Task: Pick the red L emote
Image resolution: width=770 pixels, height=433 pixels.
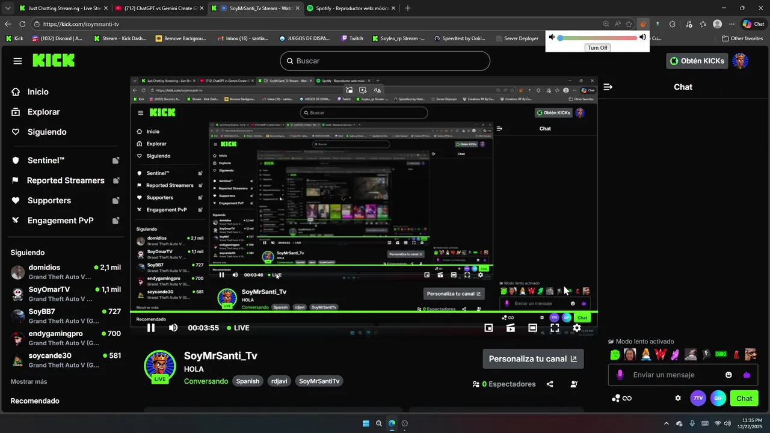Action: click(x=736, y=355)
